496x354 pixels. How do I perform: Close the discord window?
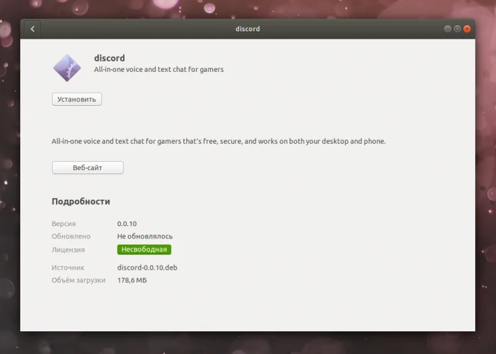[467, 29]
